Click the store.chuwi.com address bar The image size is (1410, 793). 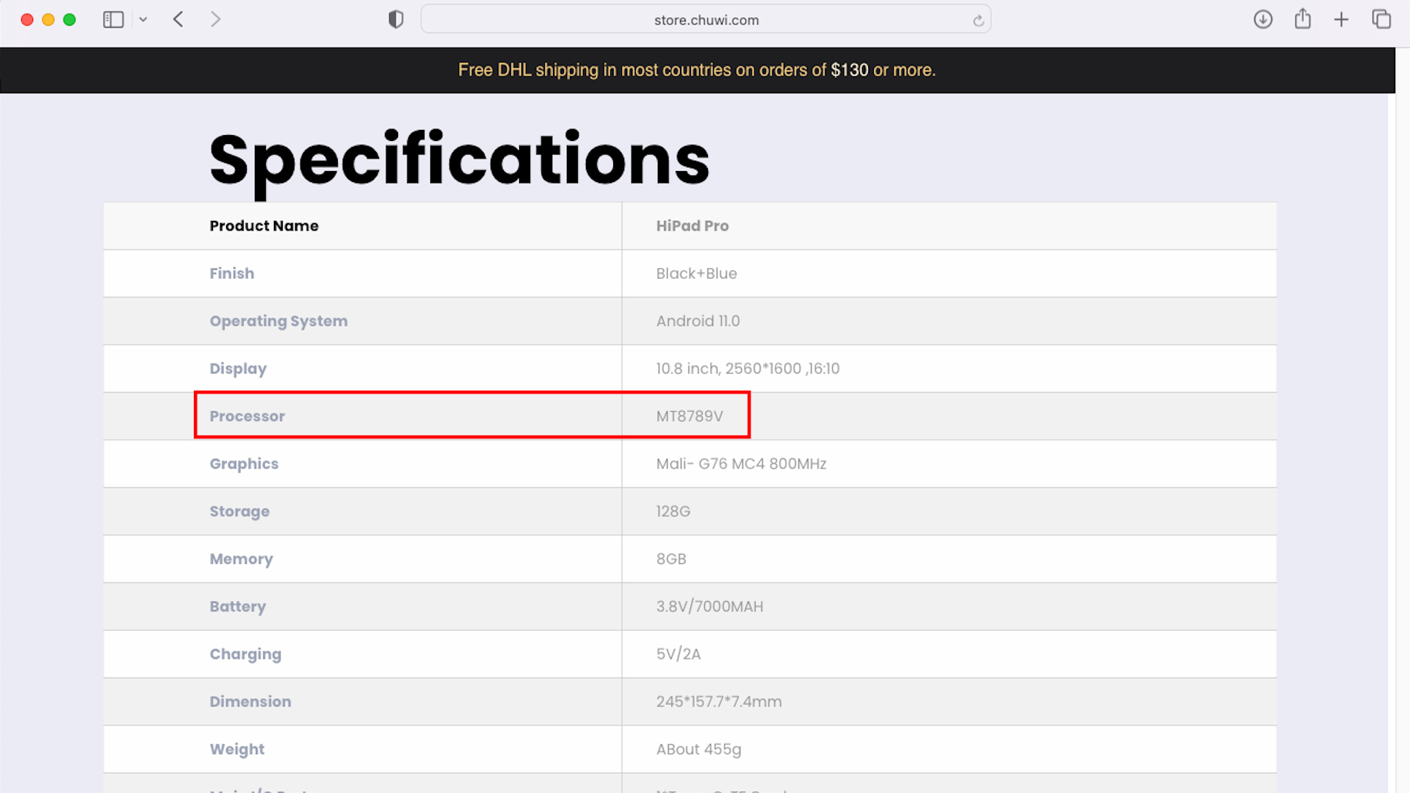click(705, 20)
